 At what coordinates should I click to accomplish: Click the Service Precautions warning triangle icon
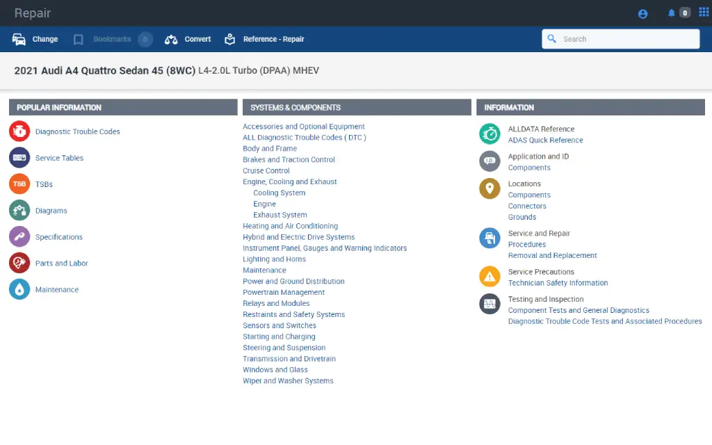coord(489,277)
